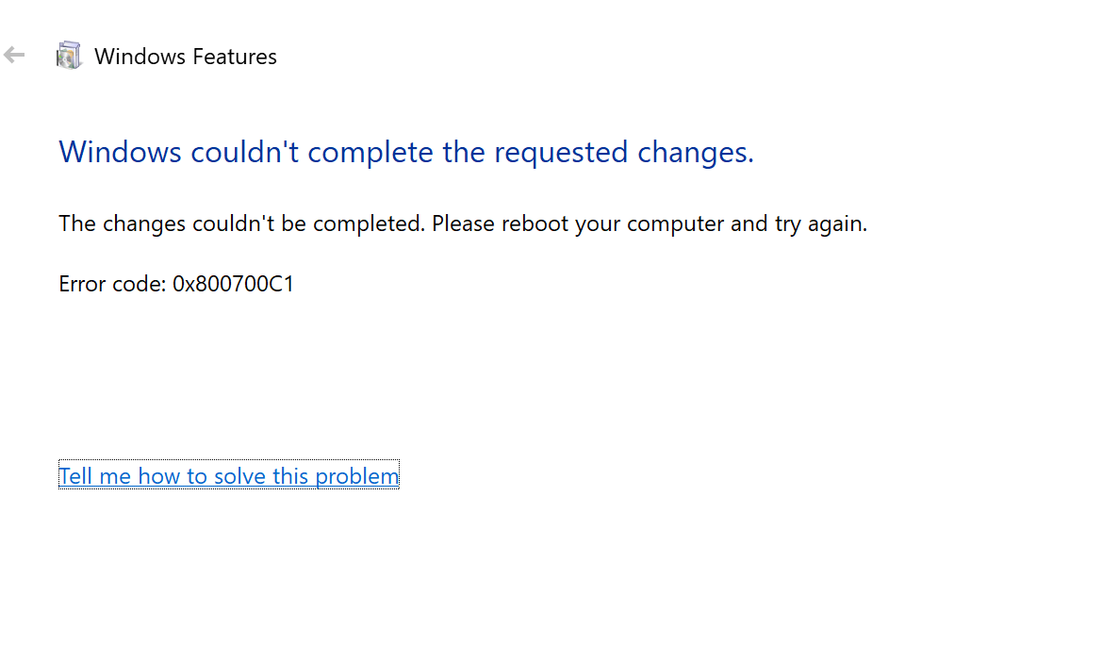Click the word 'problem' in the help link
The image size is (1102, 645).
click(357, 476)
